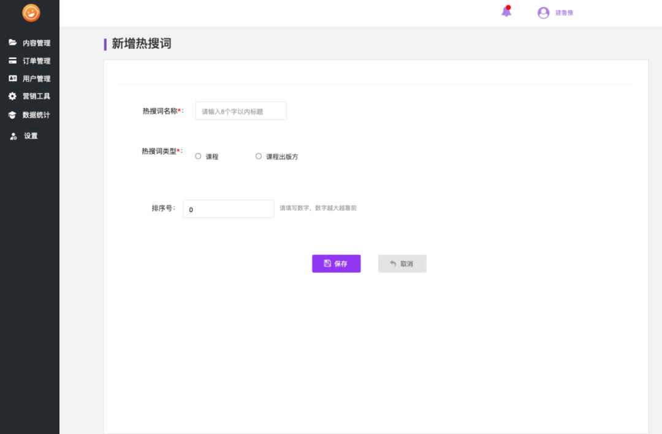This screenshot has height=434, width=662.
Task: Click the ID card icon beside 用户管理
Action: tap(12, 78)
